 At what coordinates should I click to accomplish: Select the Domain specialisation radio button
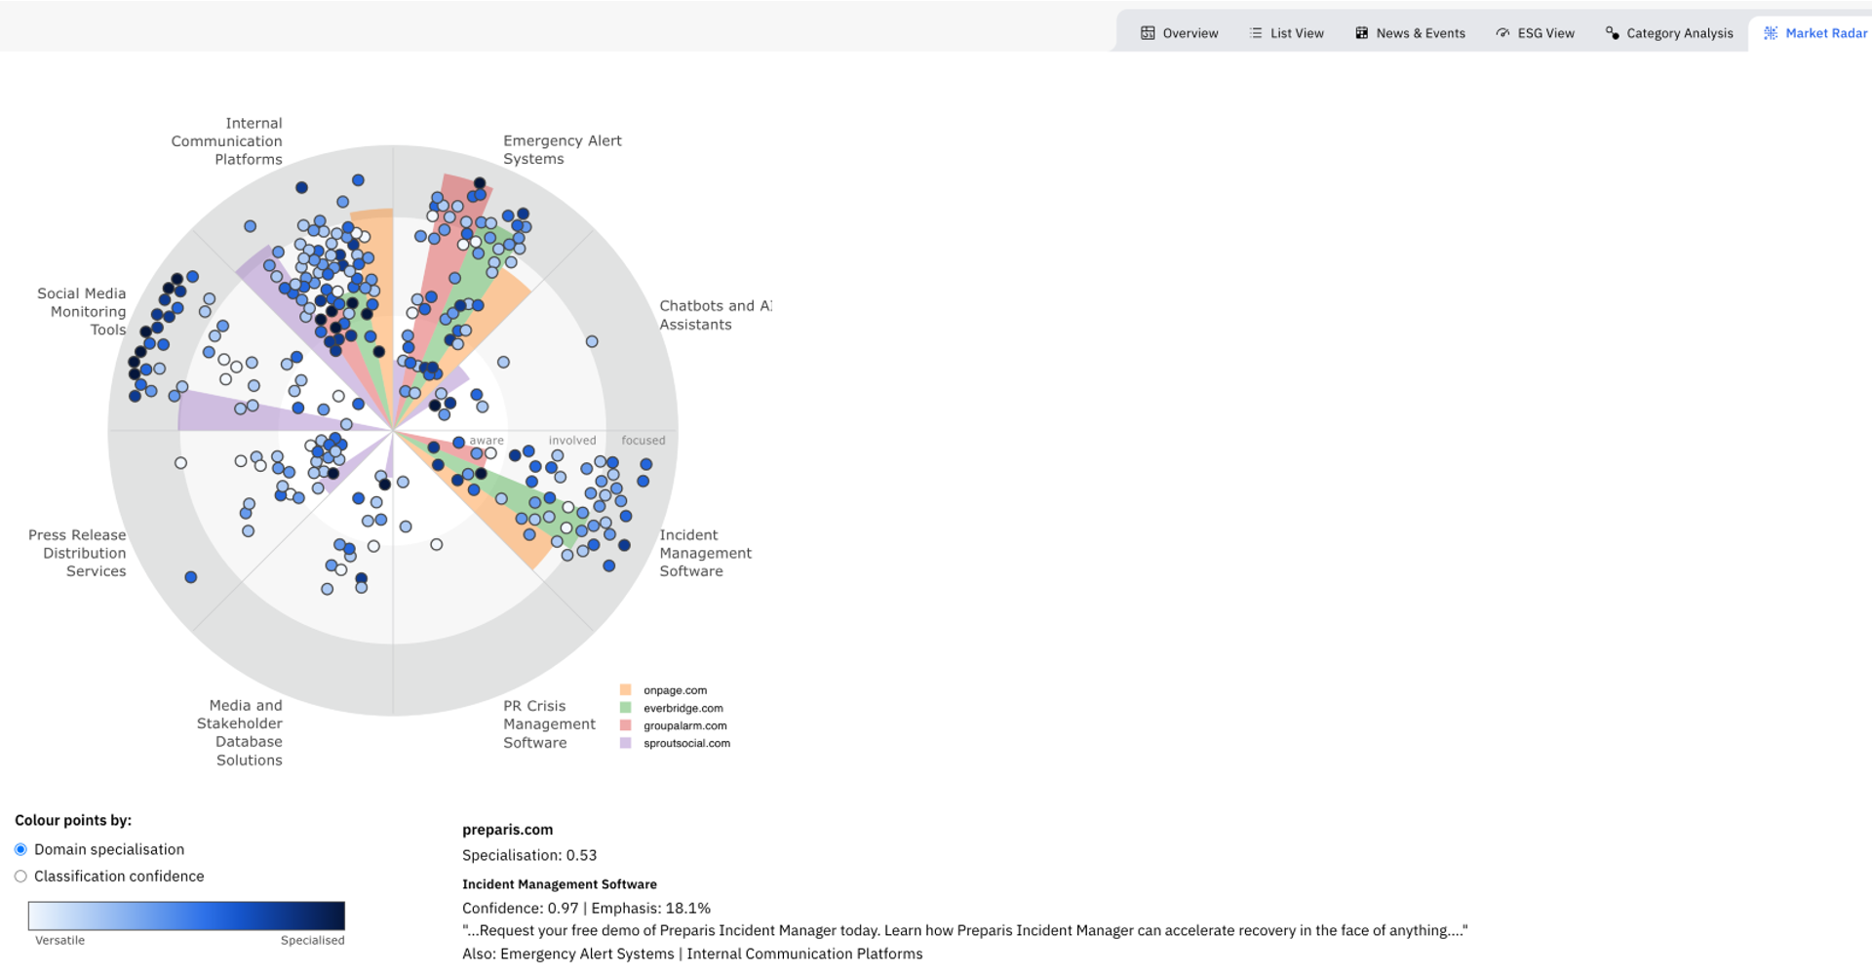(x=20, y=849)
